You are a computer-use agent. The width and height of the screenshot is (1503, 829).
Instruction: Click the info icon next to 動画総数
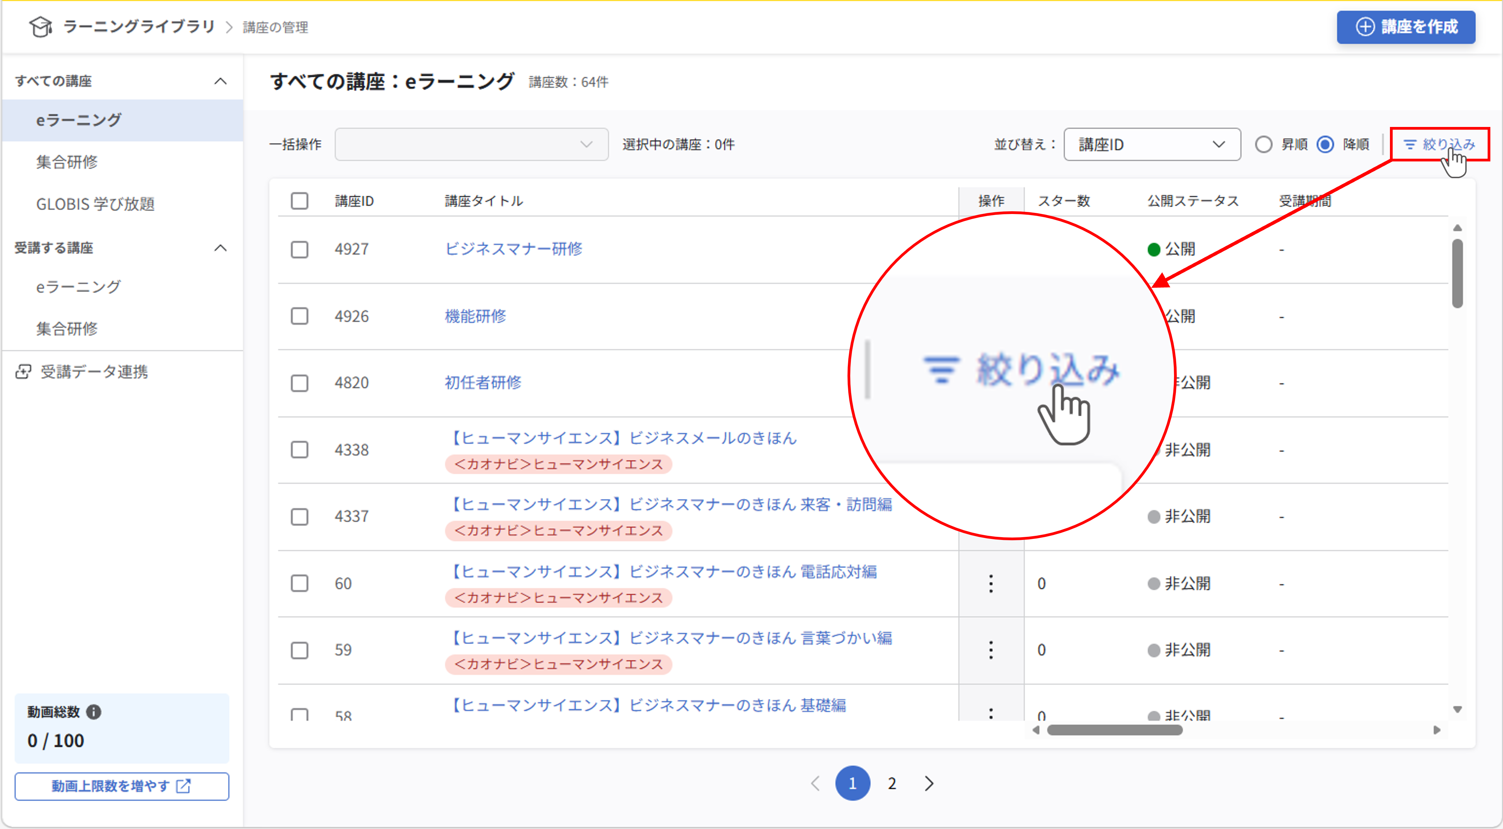pyautogui.click(x=93, y=712)
